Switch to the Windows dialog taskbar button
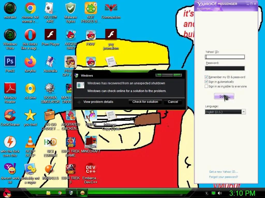 [x=71, y=193]
